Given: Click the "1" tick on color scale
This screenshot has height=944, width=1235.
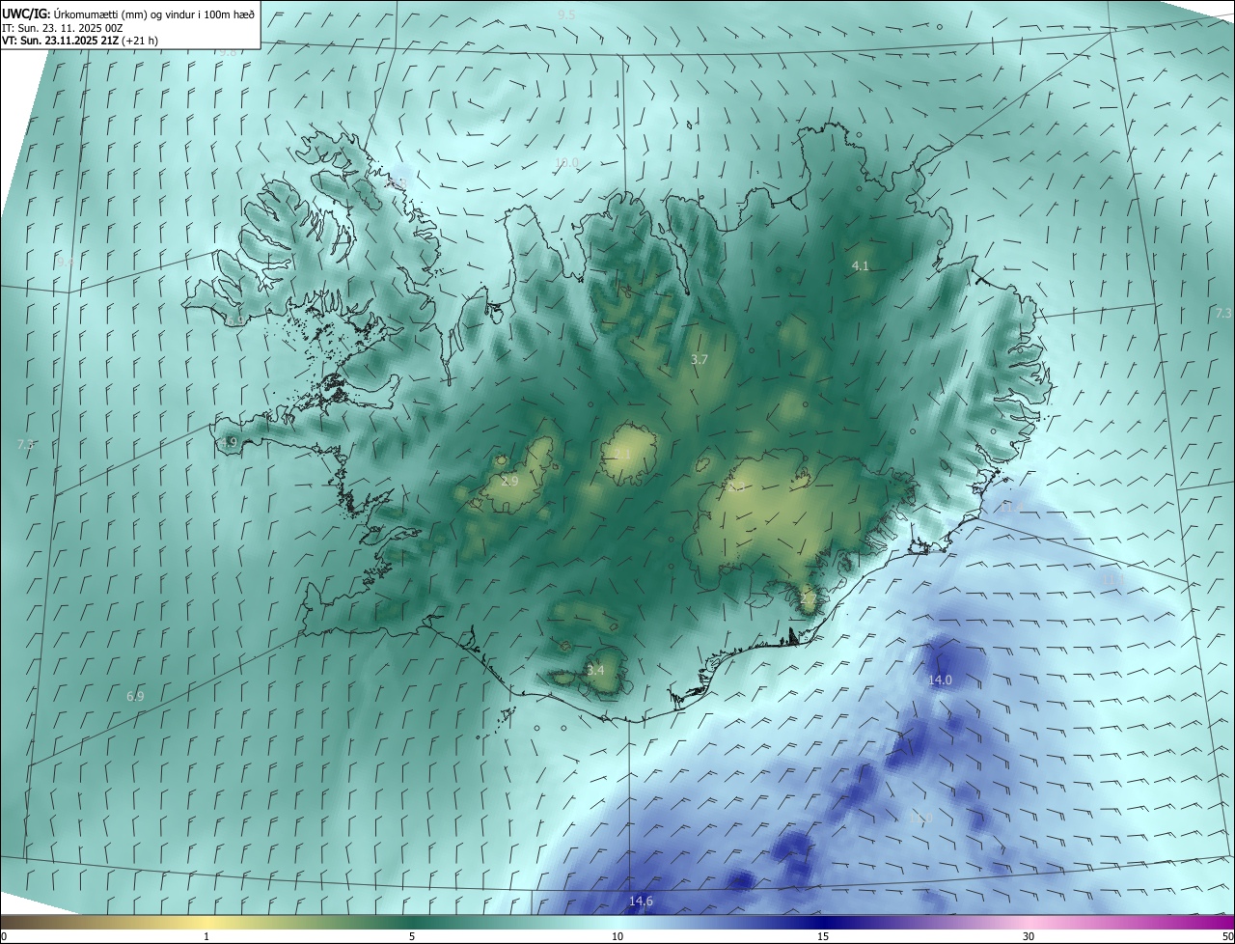Looking at the screenshot, I should pos(206,936).
